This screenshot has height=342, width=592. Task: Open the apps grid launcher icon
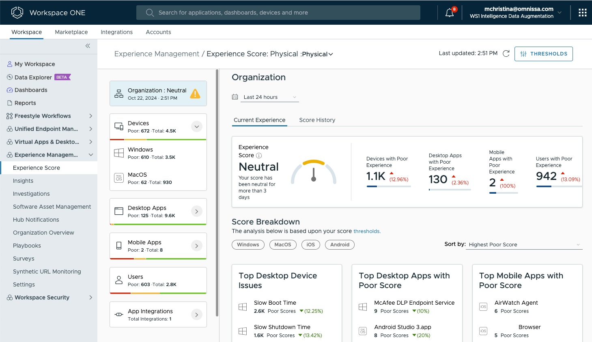coord(582,13)
